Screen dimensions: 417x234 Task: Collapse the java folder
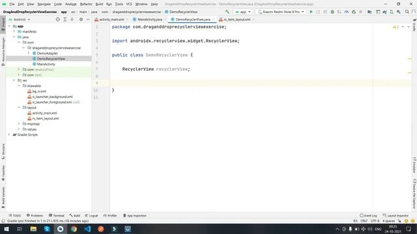coord(14,37)
